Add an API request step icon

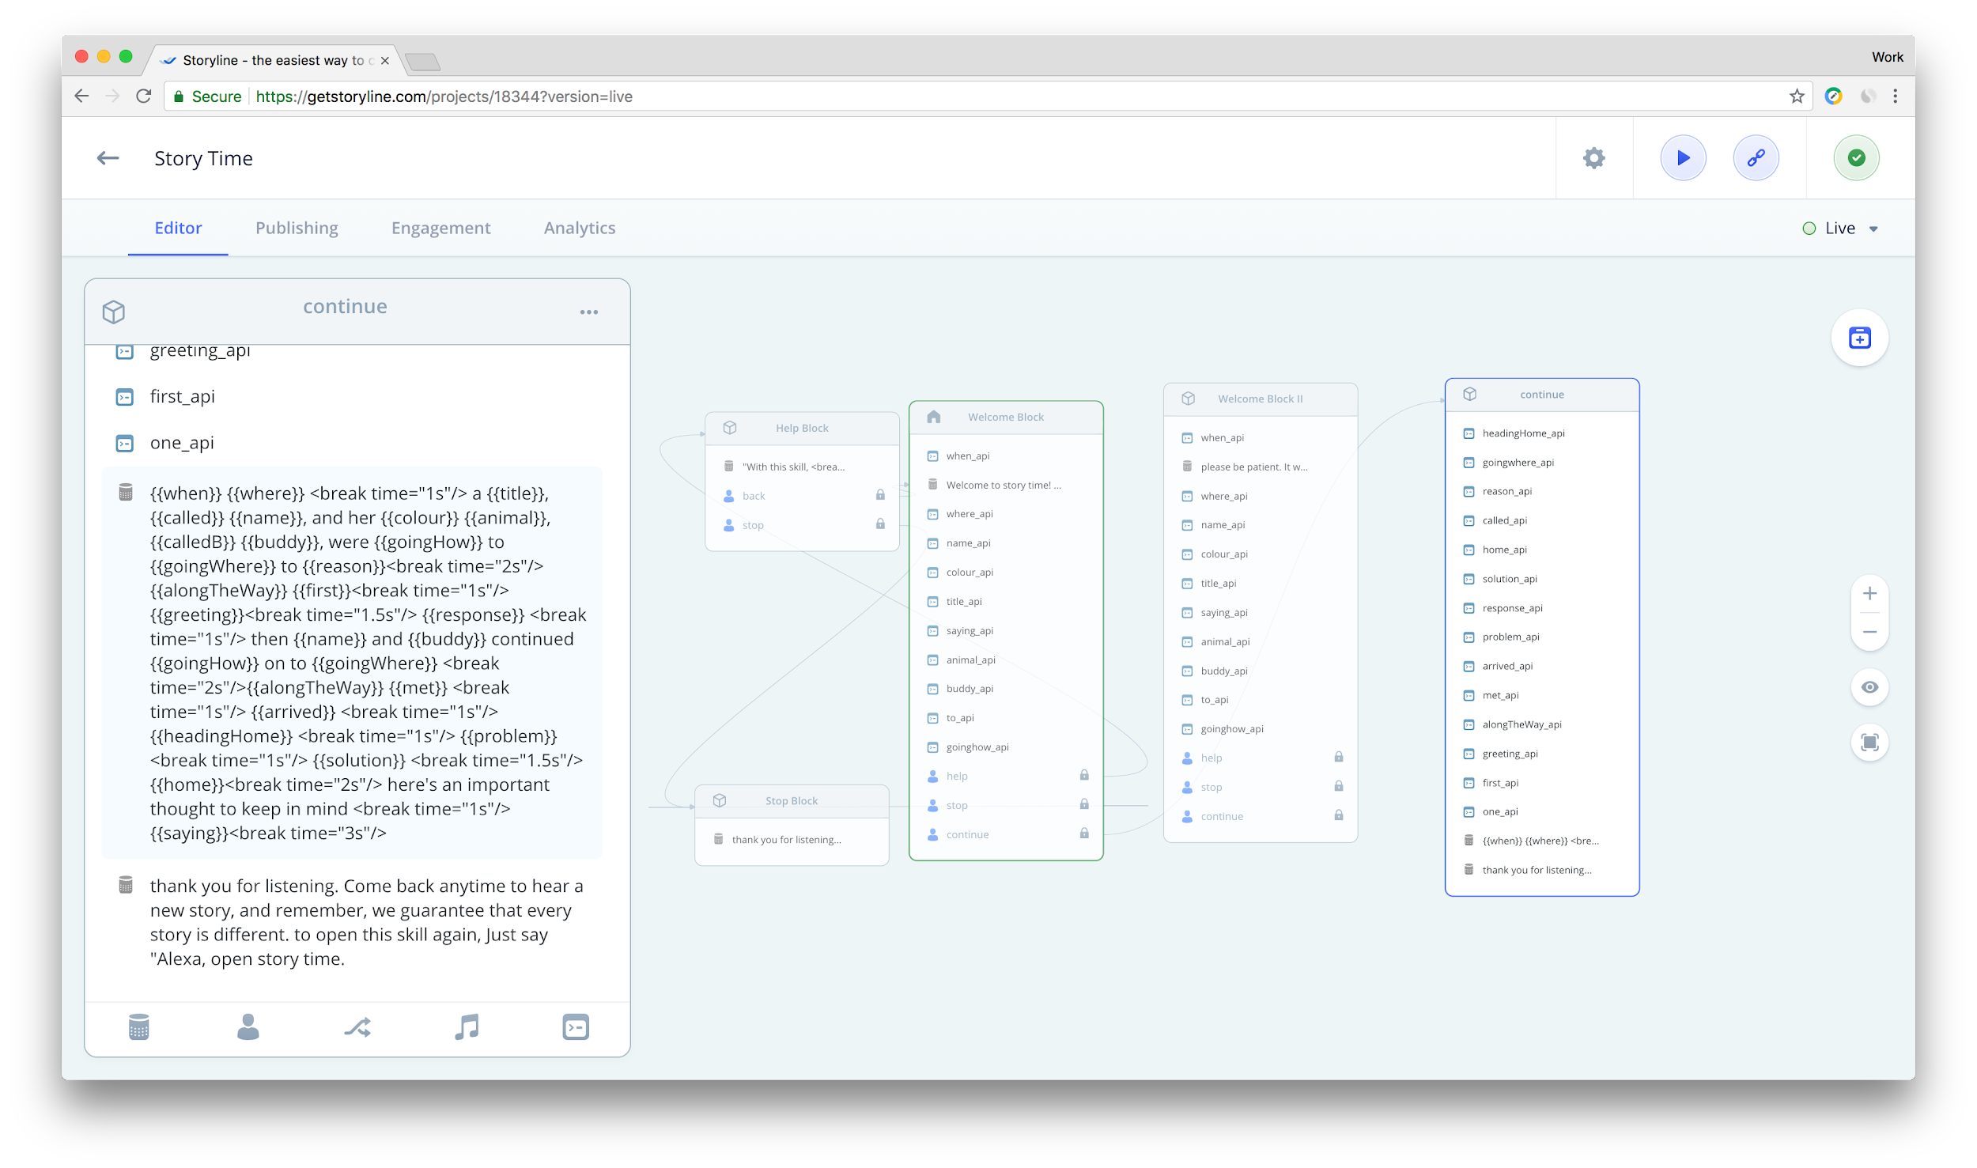576,1027
